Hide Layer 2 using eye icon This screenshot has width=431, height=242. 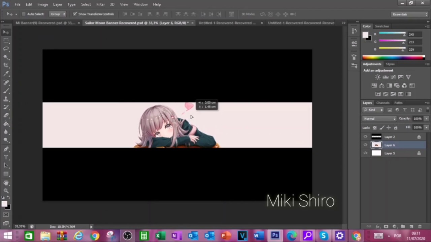click(365, 137)
